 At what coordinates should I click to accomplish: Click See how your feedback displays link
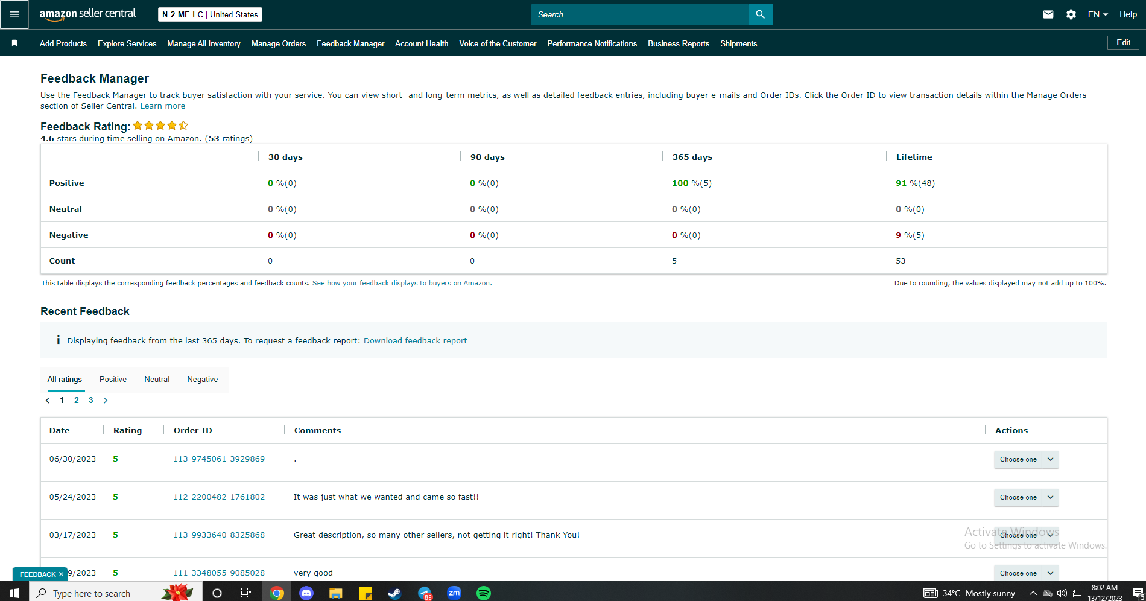[401, 283]
